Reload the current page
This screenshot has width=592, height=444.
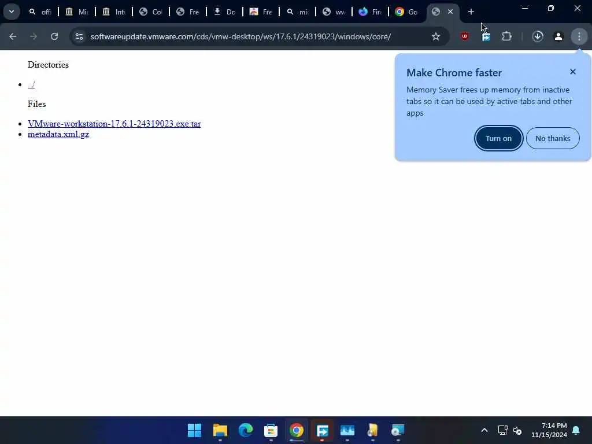coord(54,36)
